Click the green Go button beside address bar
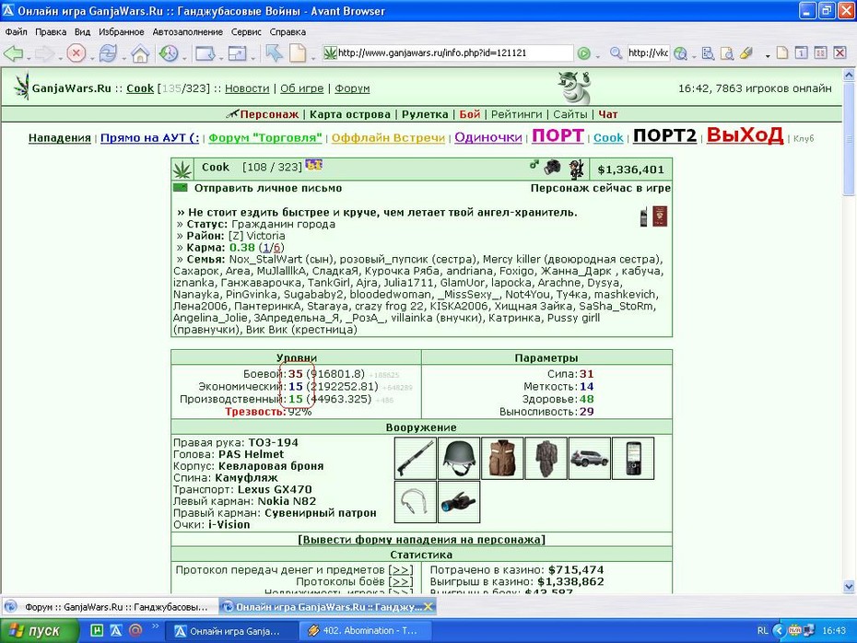The image size is (857, 643). pos(583,53)
